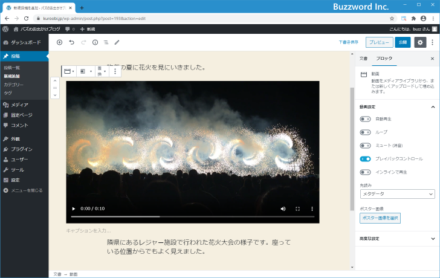This screenshot has height=278, width=440.
Task: Enable the 自動再生 toggle
Action: (365, 119)
